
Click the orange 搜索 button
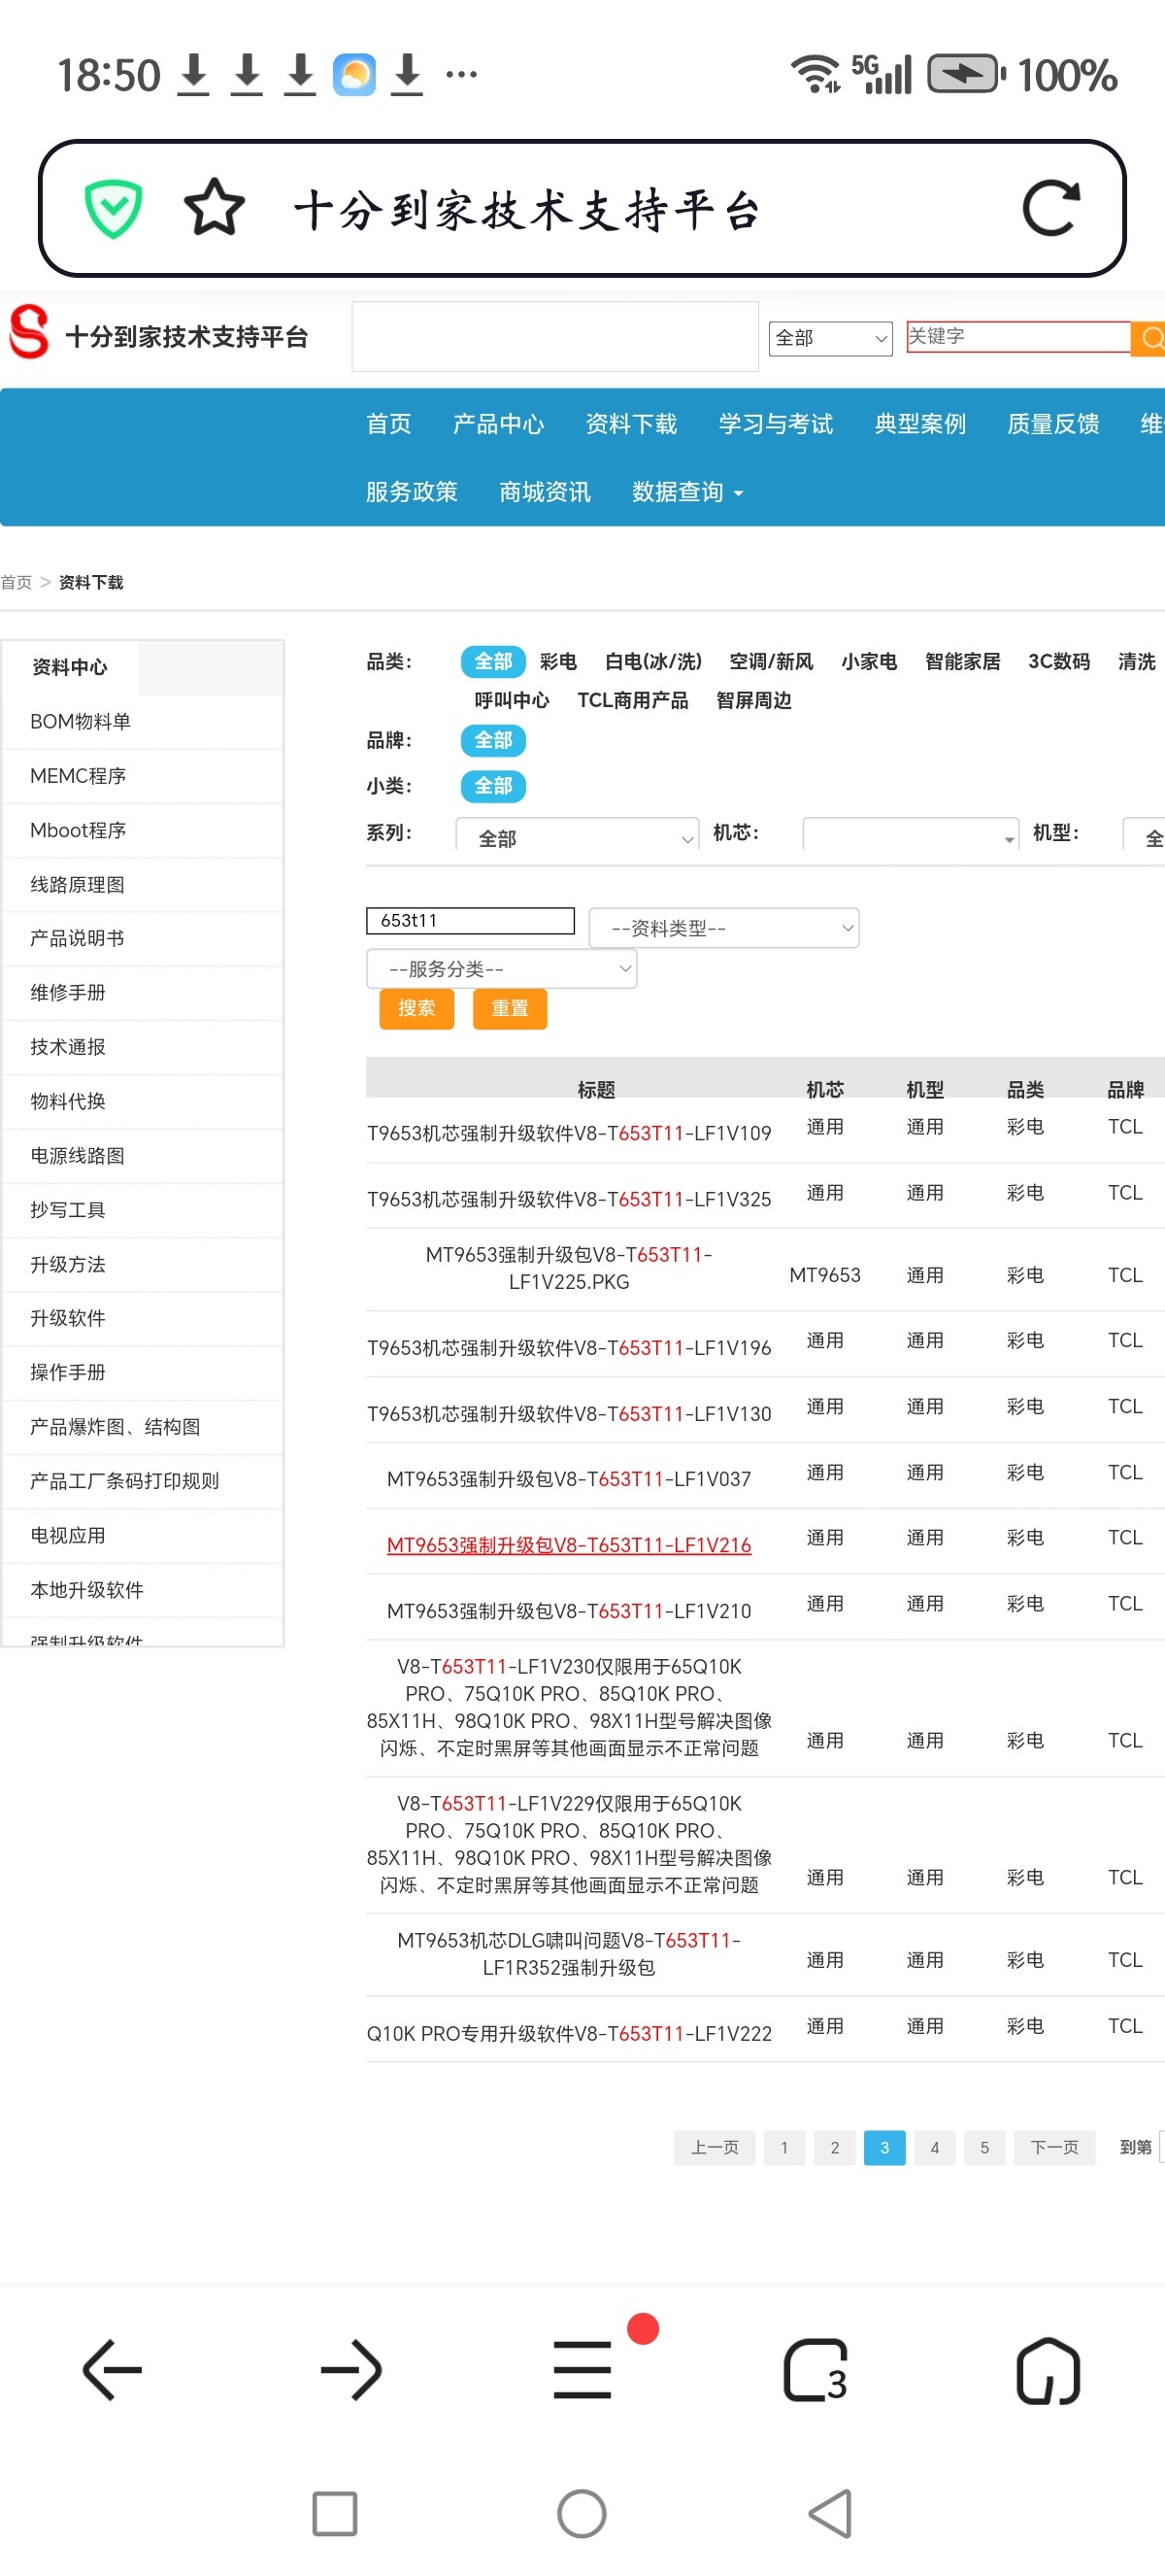coord(416,1009)
